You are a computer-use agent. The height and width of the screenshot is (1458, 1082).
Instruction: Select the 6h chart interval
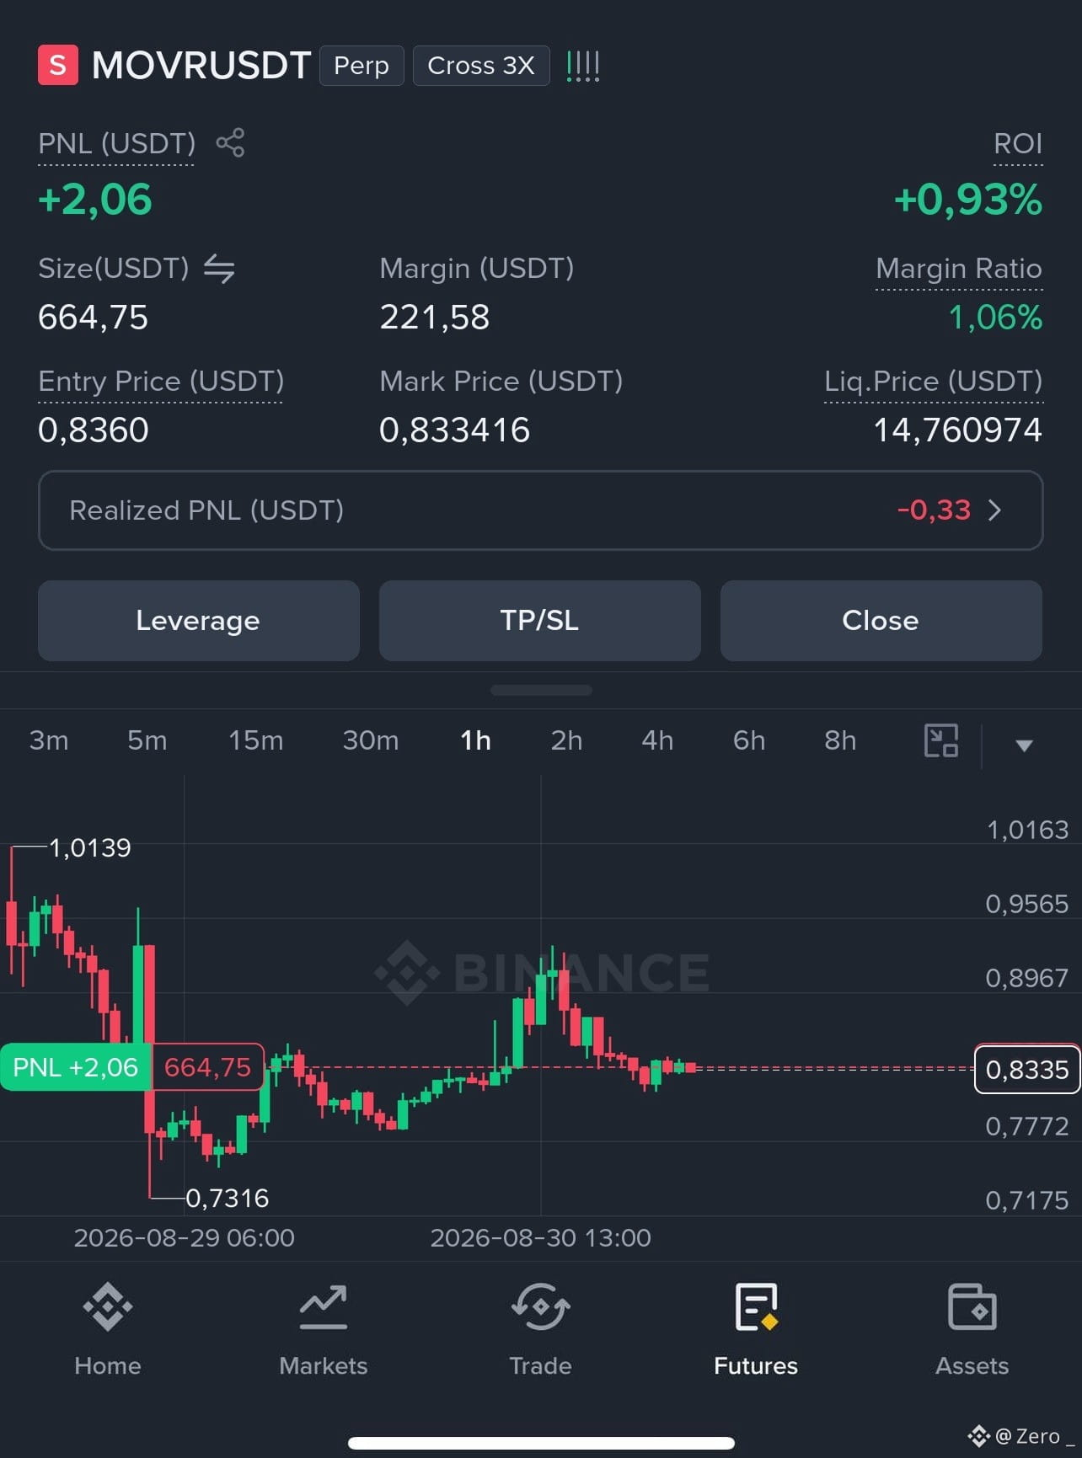(749, 740)
